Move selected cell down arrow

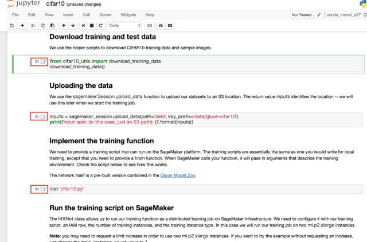73,25
